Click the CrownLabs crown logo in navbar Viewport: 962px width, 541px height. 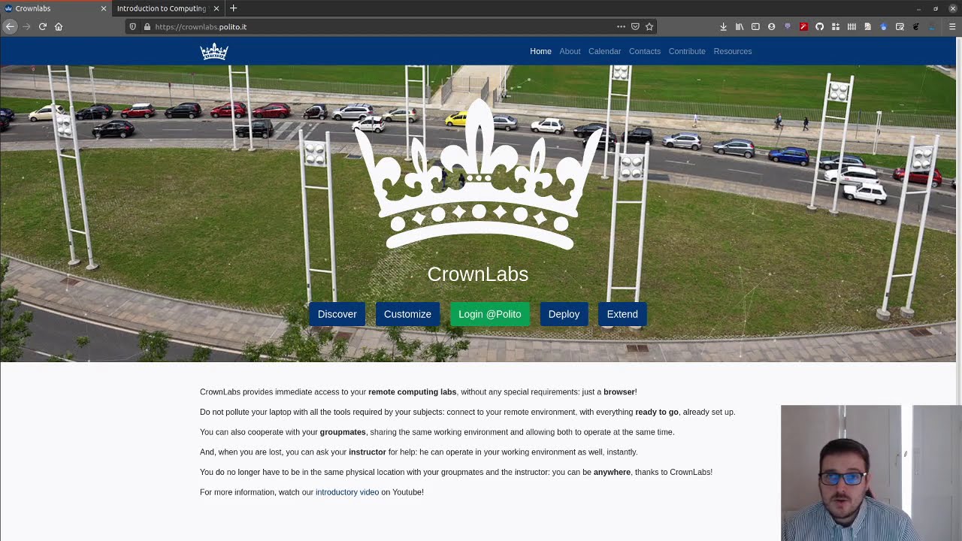(214, 52)
